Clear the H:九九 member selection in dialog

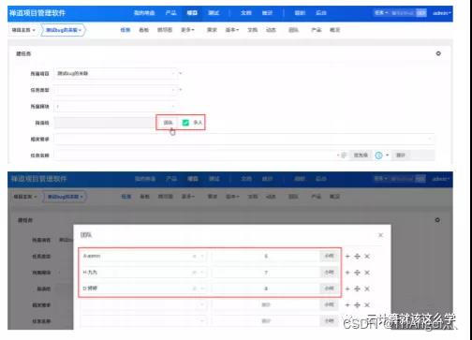click(x=194, y=273)
